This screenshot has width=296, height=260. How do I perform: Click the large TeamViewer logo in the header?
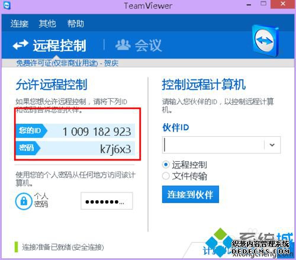point(265,41)
